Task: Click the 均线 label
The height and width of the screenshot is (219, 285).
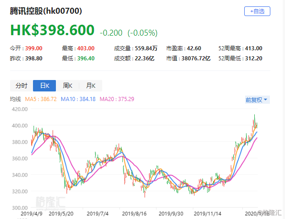Action: click(16, 99)
